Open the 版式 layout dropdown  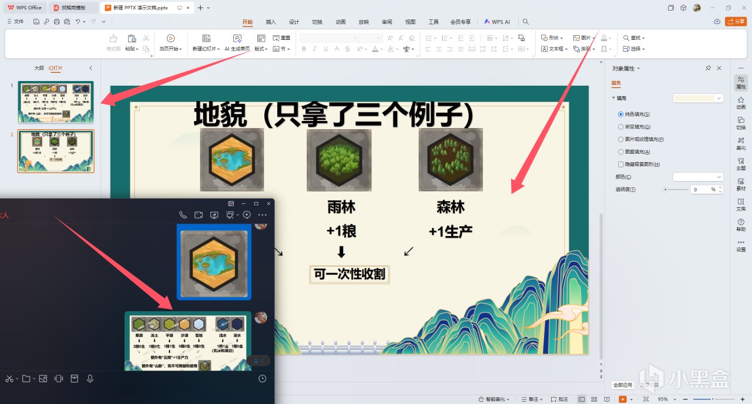[261, 49]
